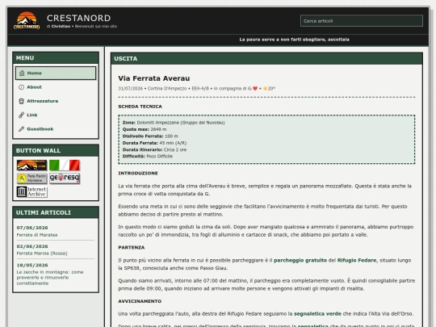Click the AVVICINAMENTO heading
This screenshot has width=436, height=327.
point(140,301)
